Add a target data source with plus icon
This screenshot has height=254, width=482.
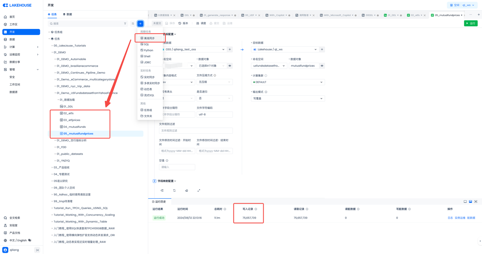point(322,50)
